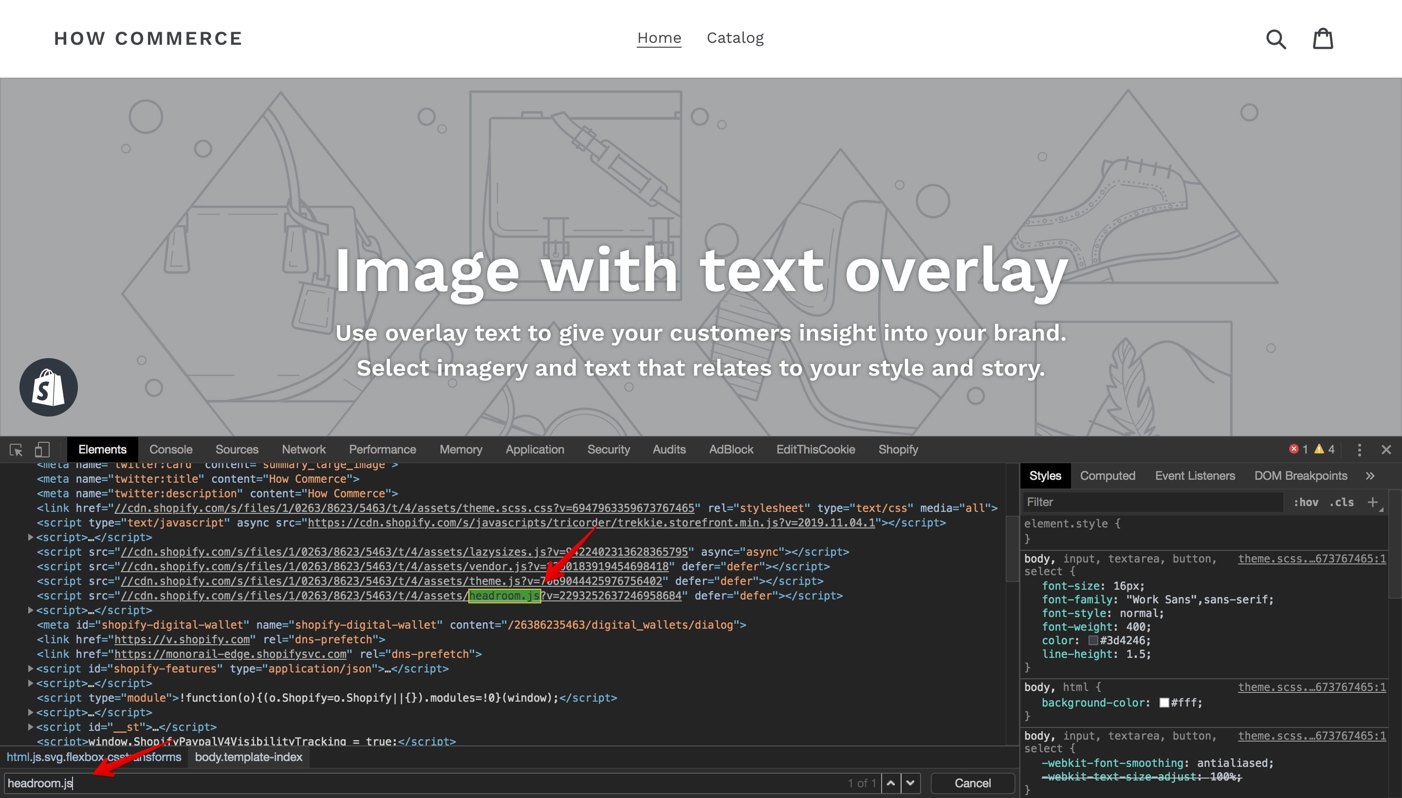Click the Shopify bag badge icon
Image resolution: width=1402 pixels, height=798 pixels.
pos(48,387)
